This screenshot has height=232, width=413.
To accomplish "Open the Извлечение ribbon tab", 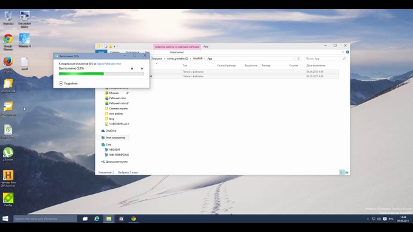I will pyautogui.click(x=177, y=52).
